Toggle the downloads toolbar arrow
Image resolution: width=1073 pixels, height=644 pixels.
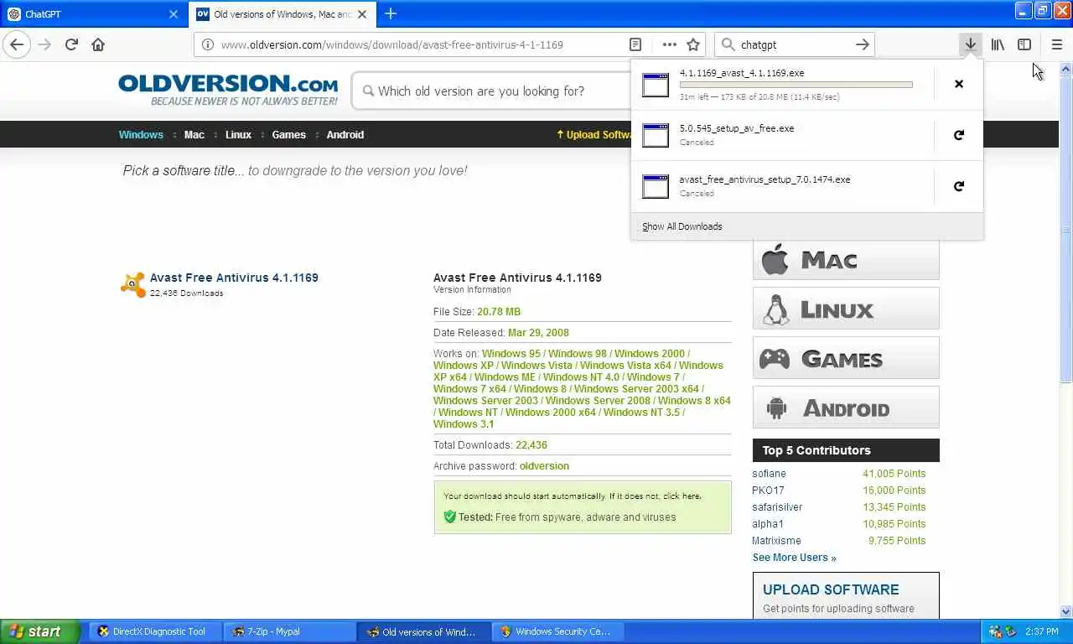tap(970, 44)
